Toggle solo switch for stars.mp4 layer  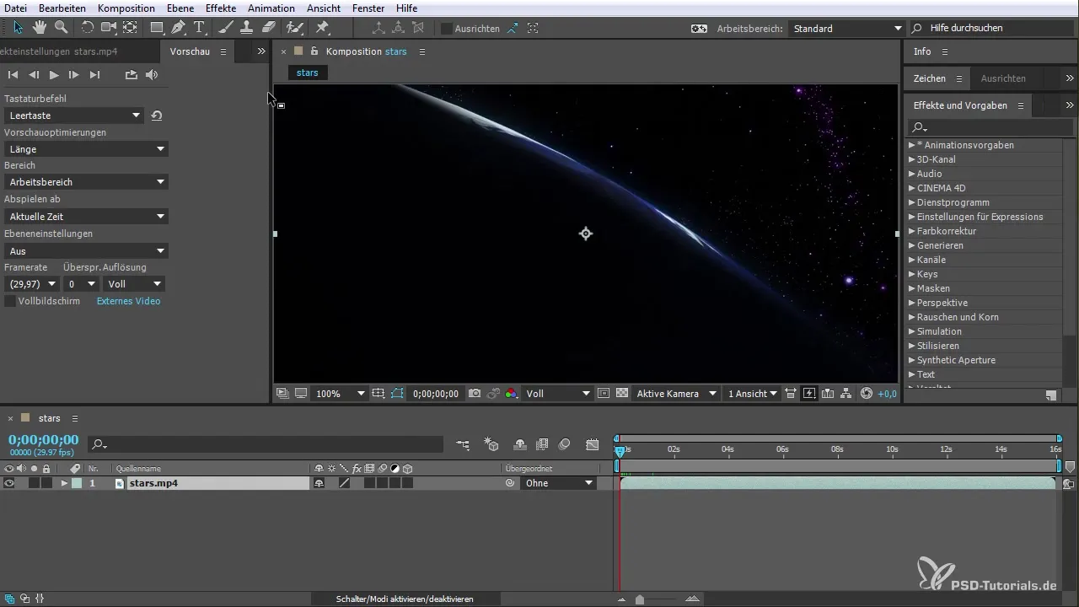coord(34,483)
